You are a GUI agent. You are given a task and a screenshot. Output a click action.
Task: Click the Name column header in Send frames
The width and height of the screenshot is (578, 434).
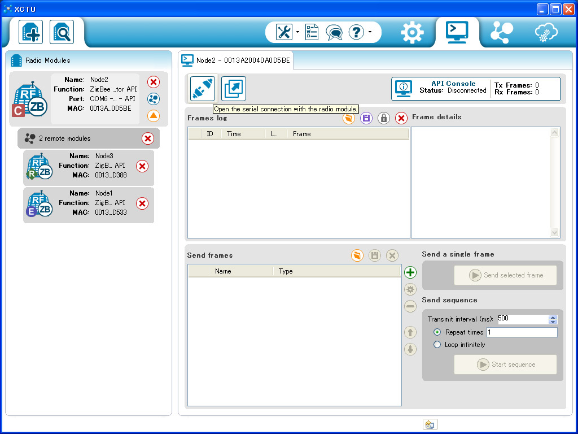(241, 271)
